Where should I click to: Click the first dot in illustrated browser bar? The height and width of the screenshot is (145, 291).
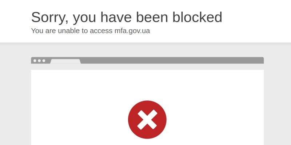pos(35,61)
